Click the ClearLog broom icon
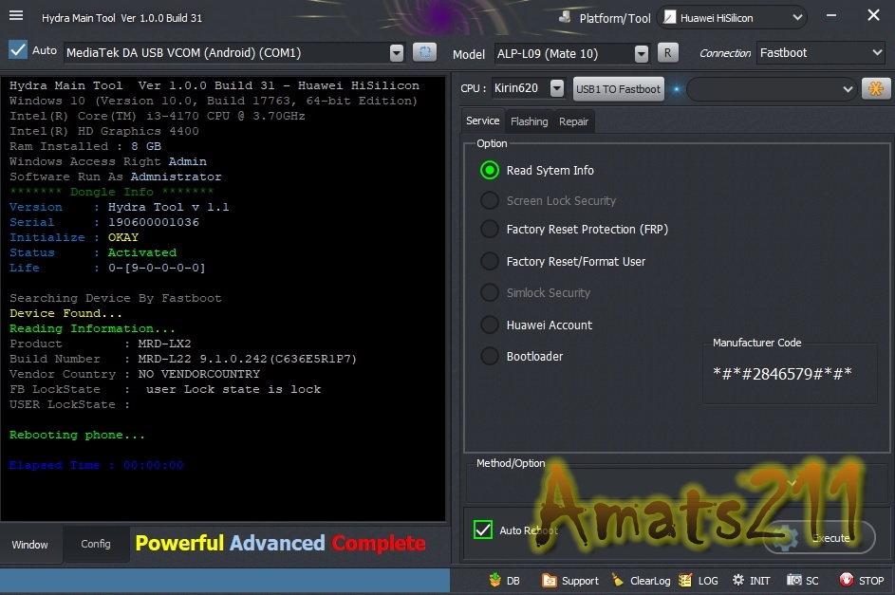The width and height of the screenshot is (895, 595). pyautogui.click(x=618, y=580)
